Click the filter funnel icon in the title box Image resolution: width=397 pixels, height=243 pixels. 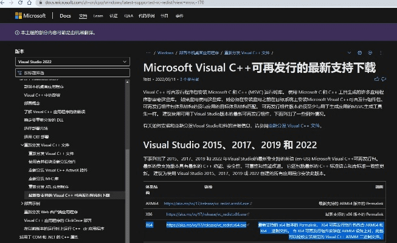pyautogui.click(x=19, y=73)
